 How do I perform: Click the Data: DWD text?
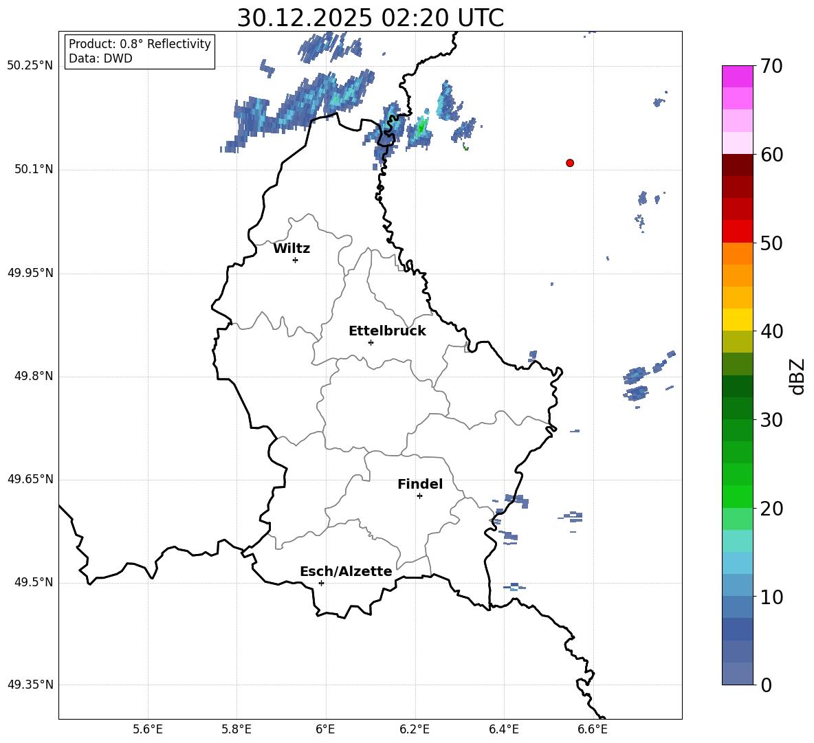[x=100, y=58]
